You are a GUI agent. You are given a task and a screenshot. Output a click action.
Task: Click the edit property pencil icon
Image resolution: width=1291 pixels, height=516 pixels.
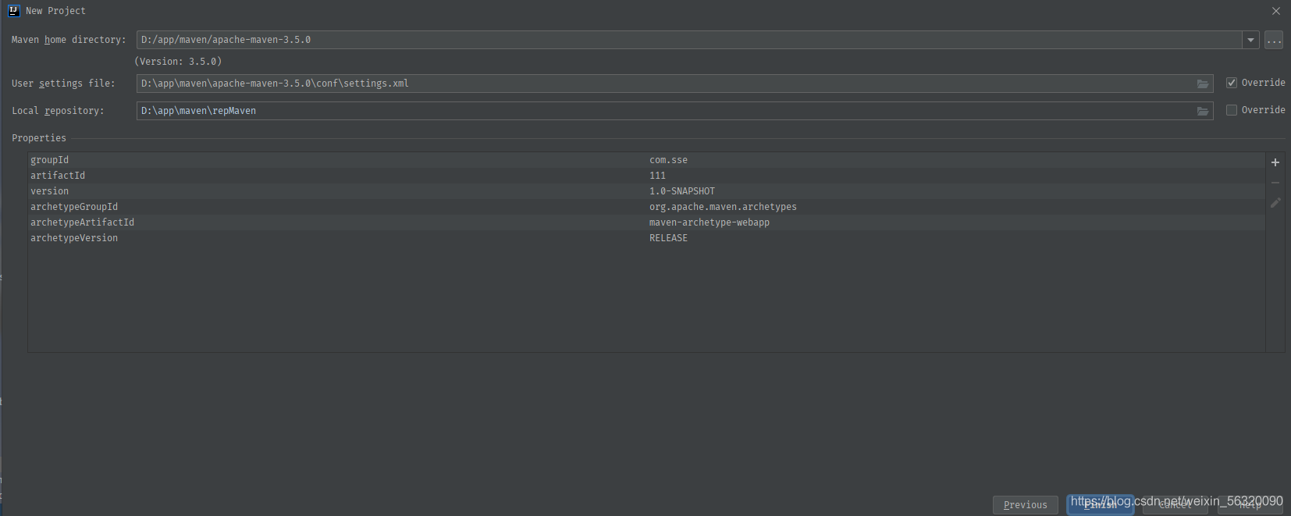coord(1275,203)
